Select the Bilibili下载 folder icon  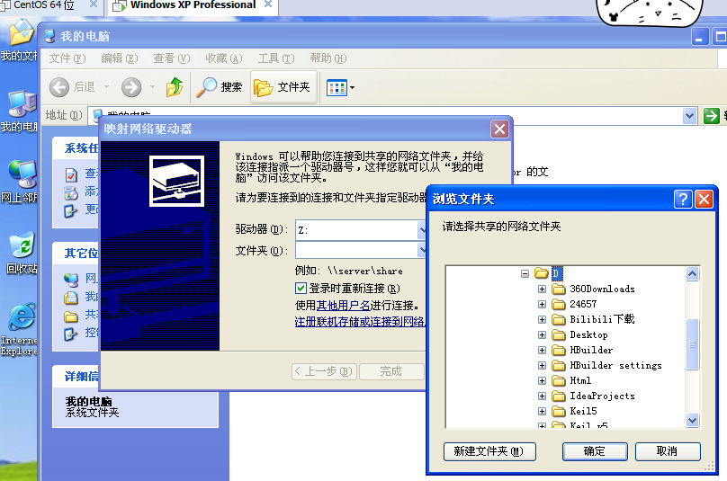(559, 320)
